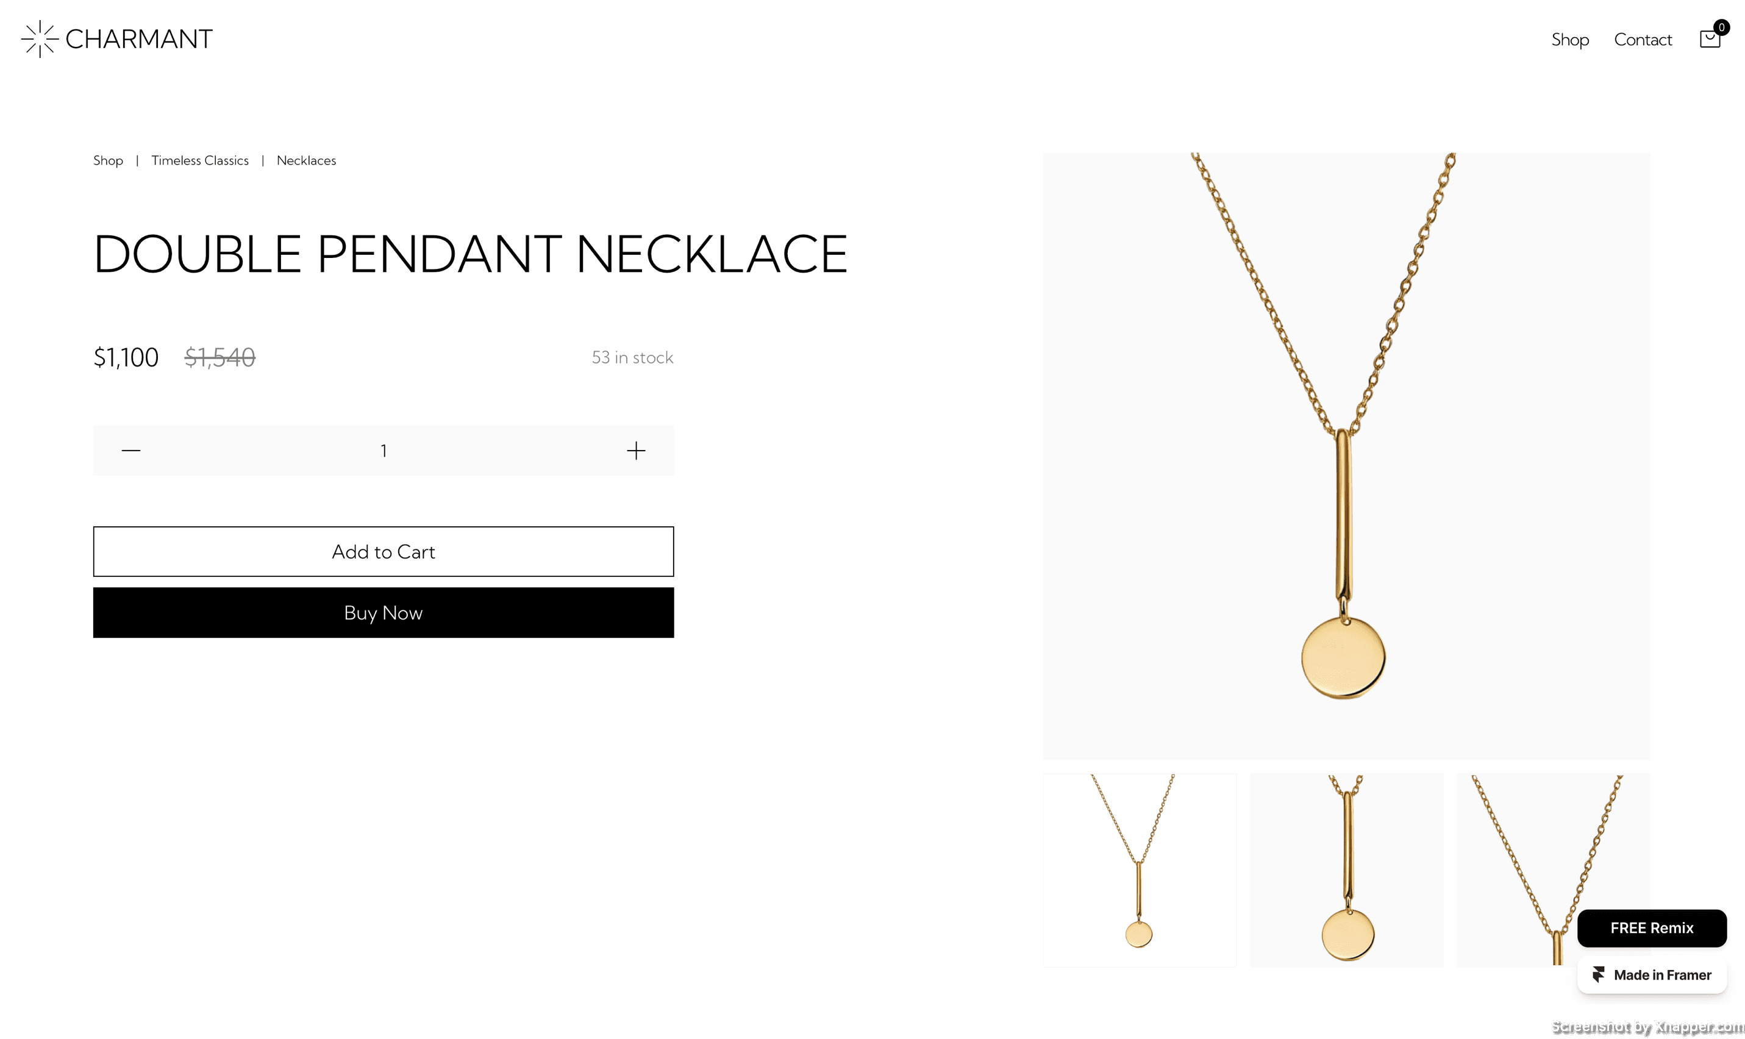The width and height of the screenshot is (1745, 1039).
Task: Click the Add to Cart button
Action: point(384,552)
